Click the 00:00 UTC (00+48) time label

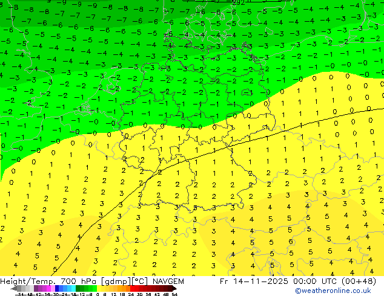coord(334,282)
